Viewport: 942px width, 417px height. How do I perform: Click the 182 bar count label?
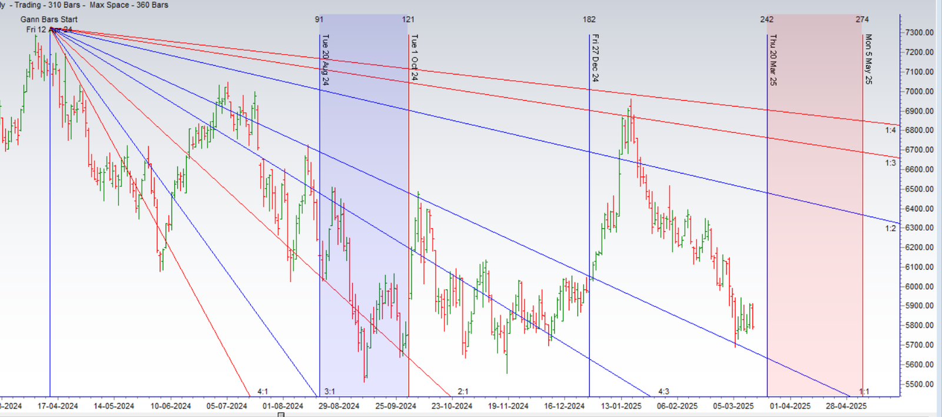tap(589, 19)
